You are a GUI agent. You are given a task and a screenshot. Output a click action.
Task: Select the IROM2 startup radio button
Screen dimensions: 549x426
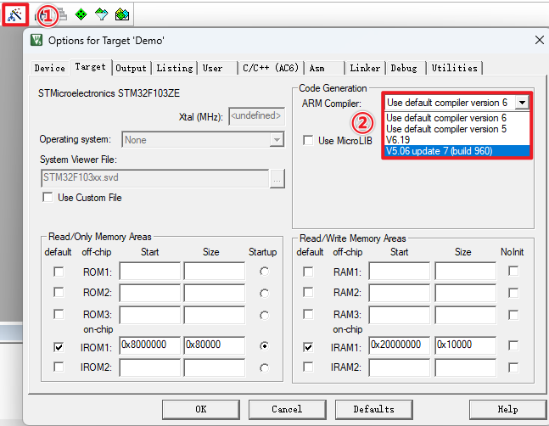coord(265,367)
